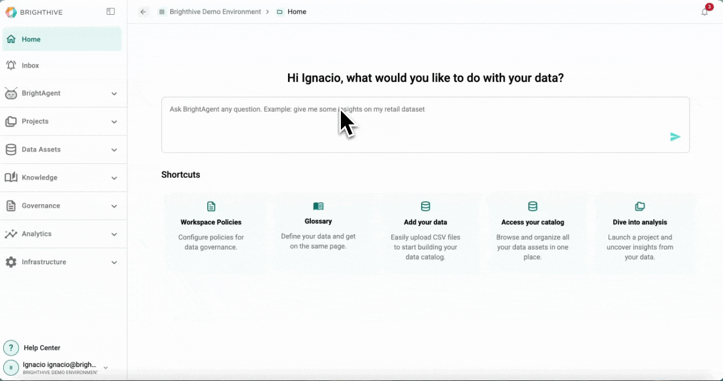Click the user avatar icon
Viewport: 723px width, 381px height.
tap(11, 368)
